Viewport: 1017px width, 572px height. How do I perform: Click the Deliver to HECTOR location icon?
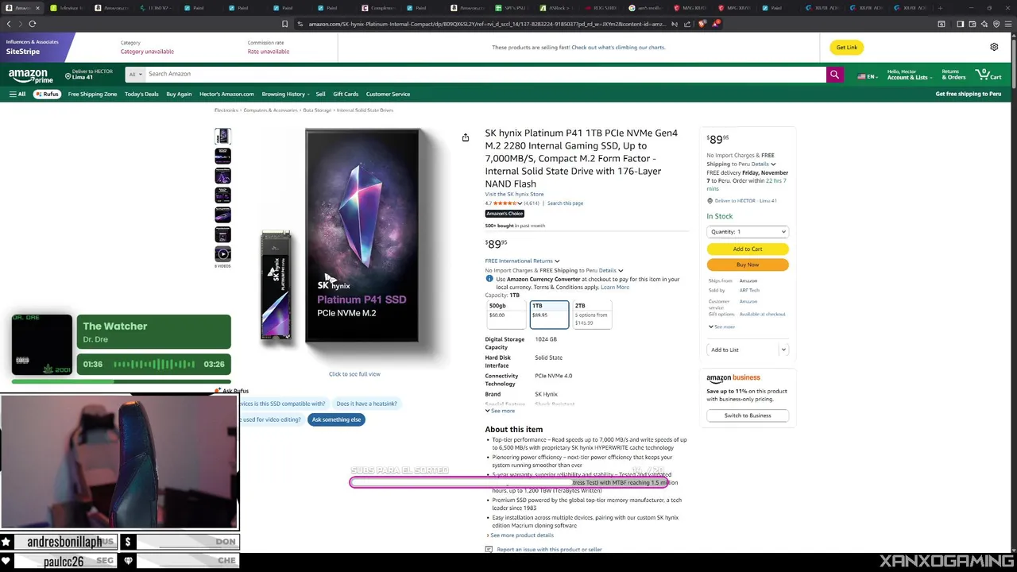(x=68, y=75)
